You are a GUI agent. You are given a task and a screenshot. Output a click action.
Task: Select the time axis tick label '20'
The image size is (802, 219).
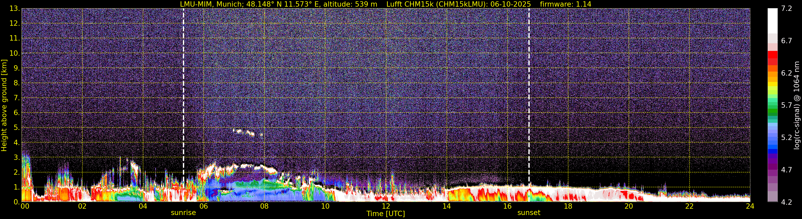coord(629,207)
